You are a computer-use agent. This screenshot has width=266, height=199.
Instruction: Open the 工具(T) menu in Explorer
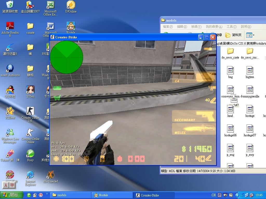click(231, 27)
